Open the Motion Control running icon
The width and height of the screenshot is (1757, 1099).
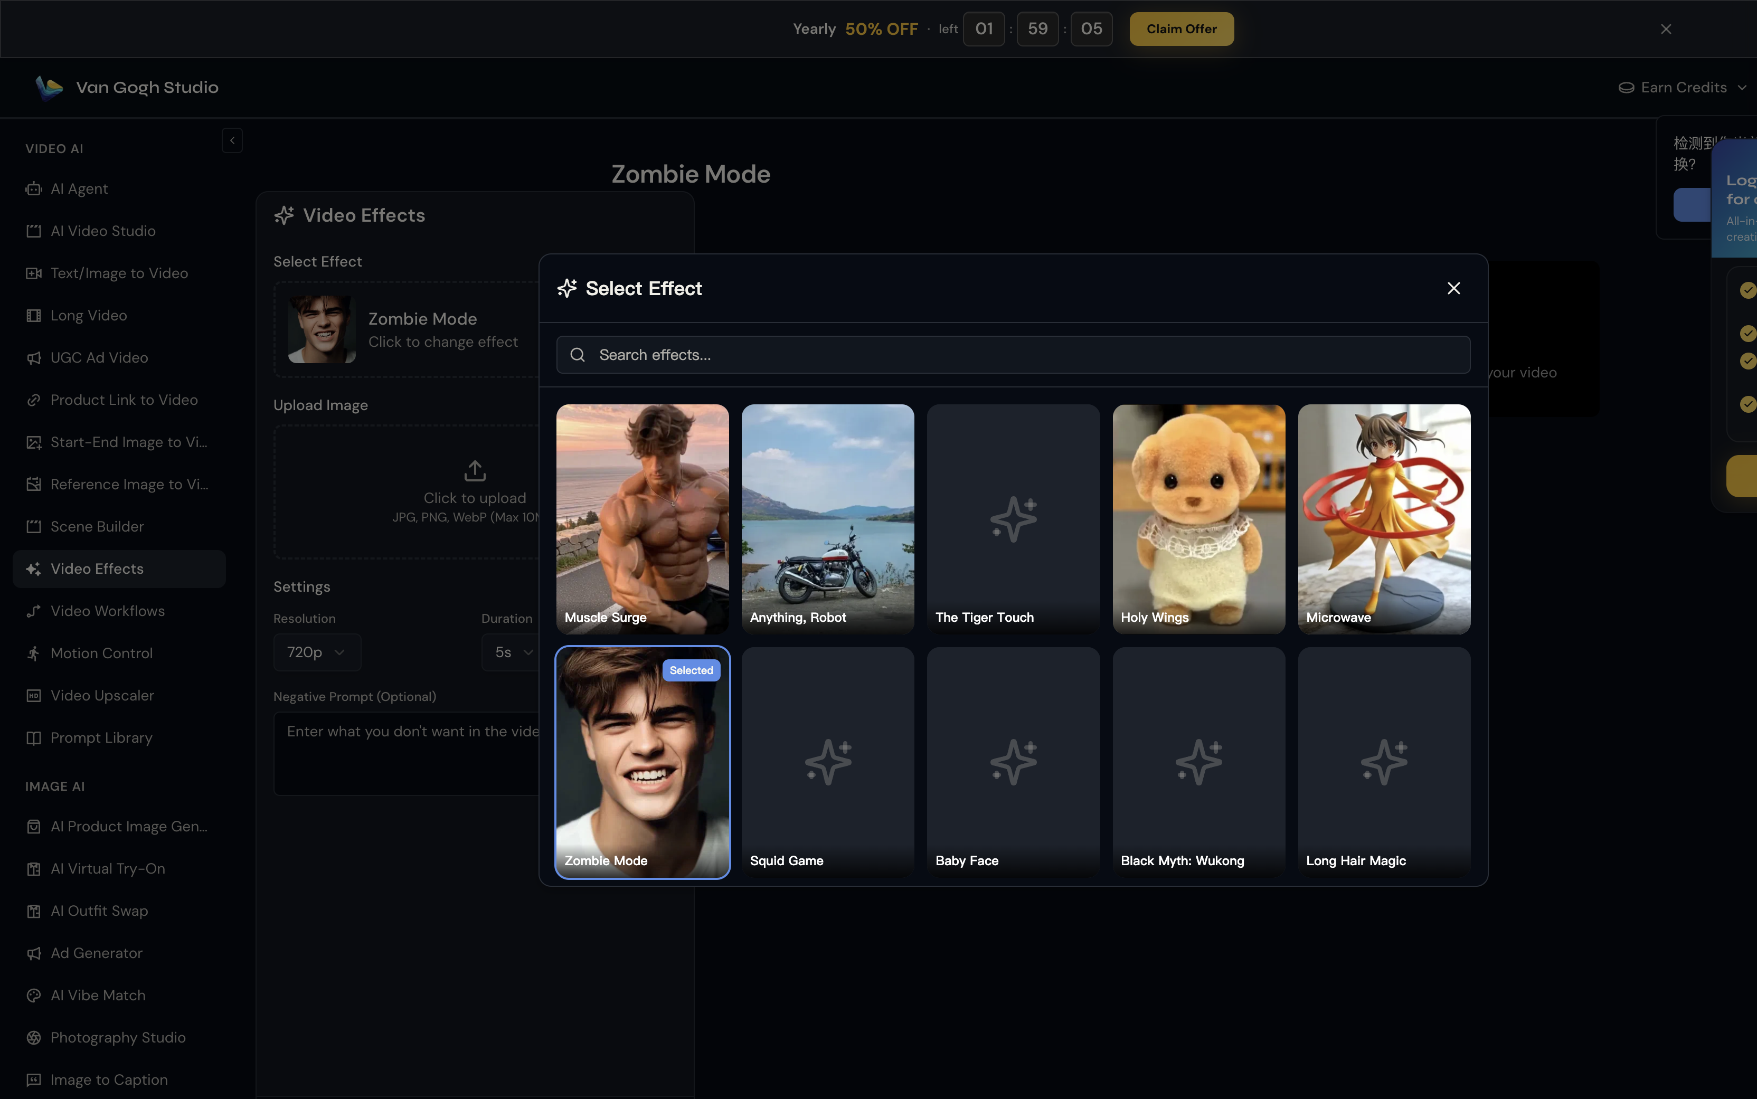33,653
